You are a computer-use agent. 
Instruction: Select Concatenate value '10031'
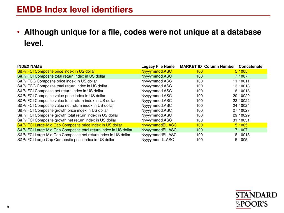coord(244,120)
